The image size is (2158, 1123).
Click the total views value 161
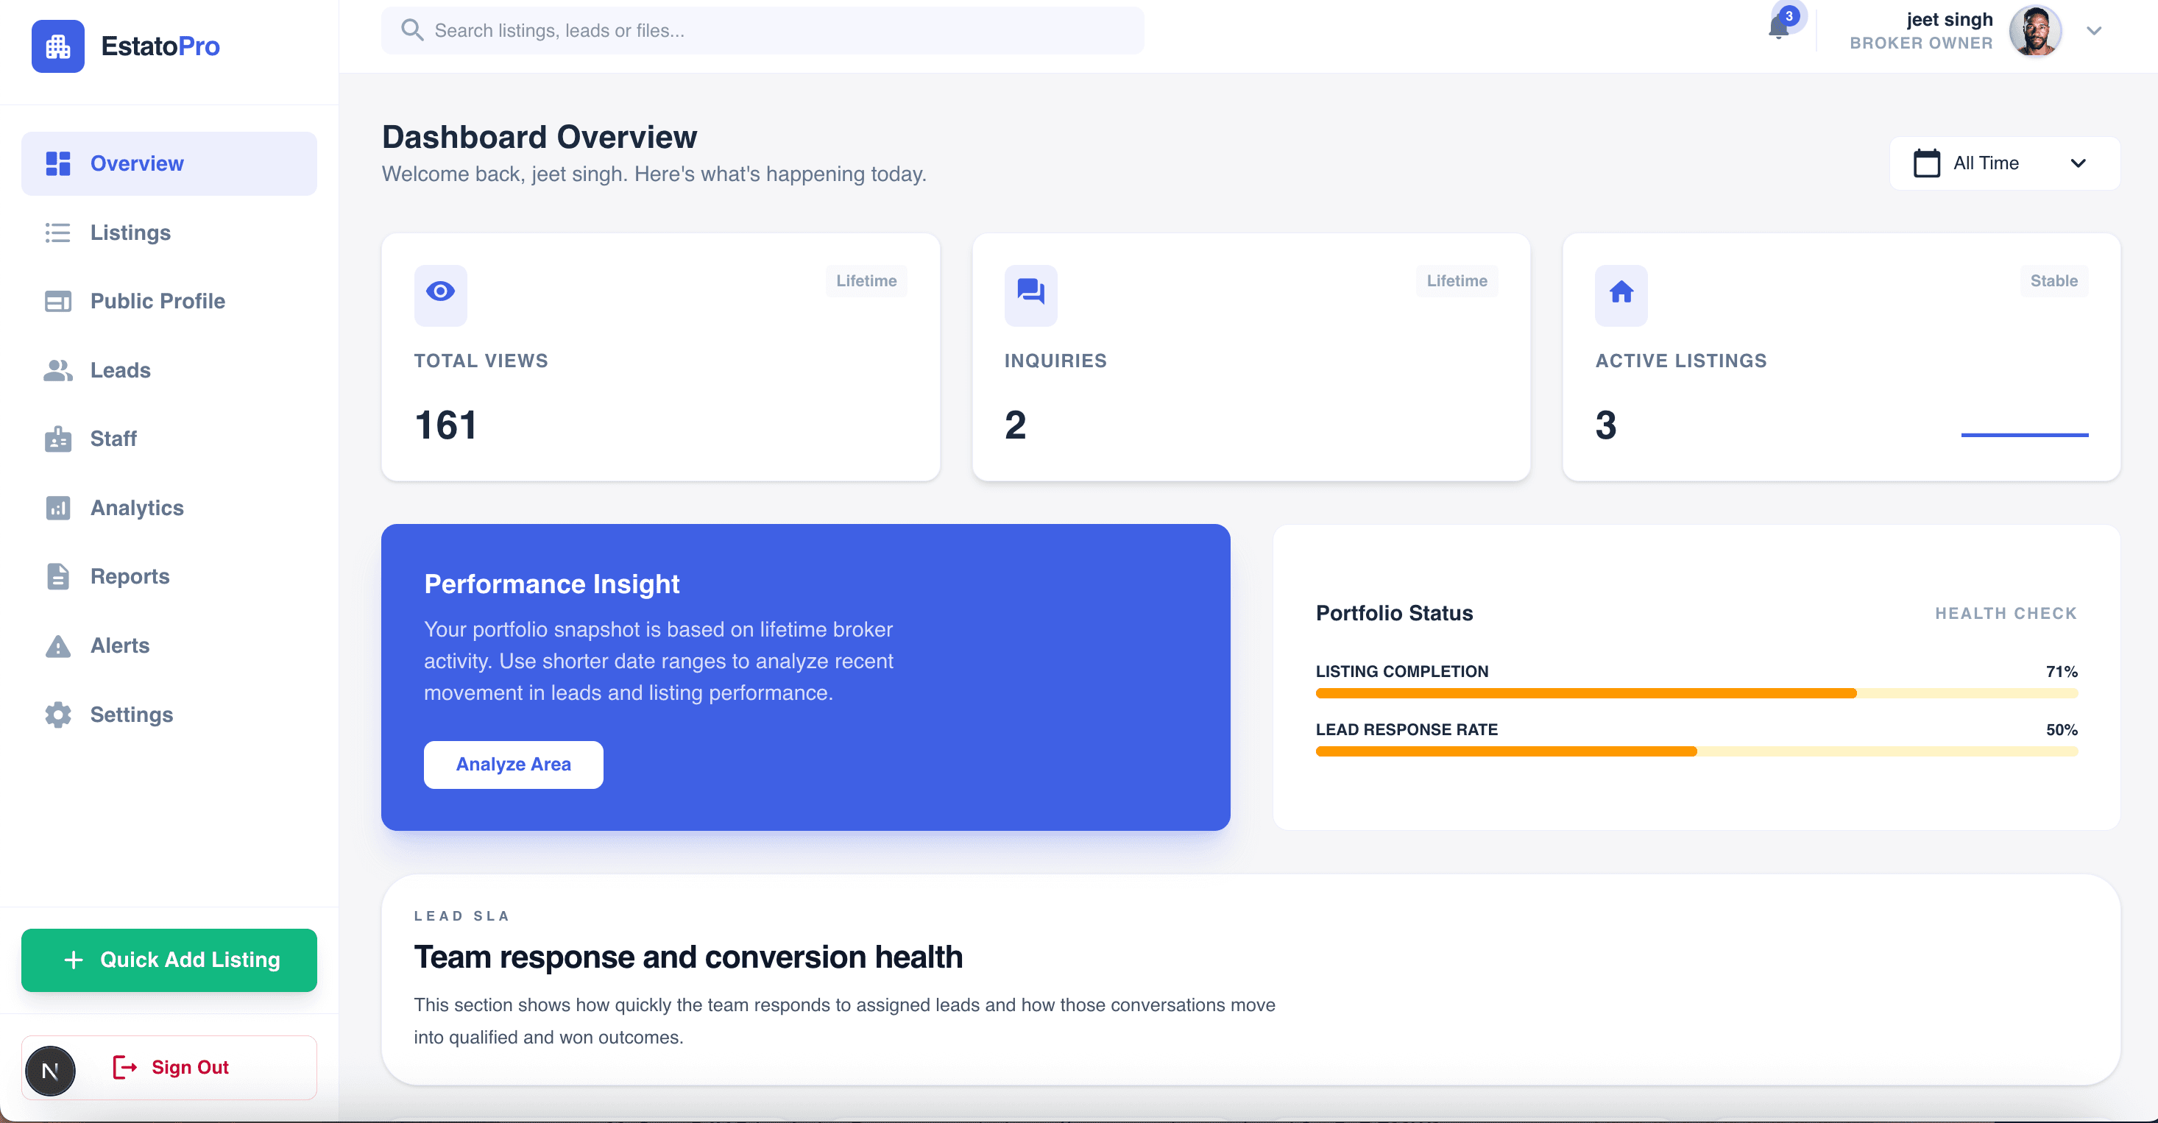(446, 425)
